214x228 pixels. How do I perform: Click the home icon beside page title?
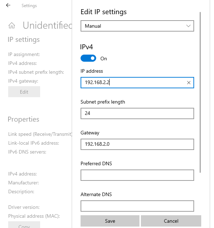tap(12, 26)
